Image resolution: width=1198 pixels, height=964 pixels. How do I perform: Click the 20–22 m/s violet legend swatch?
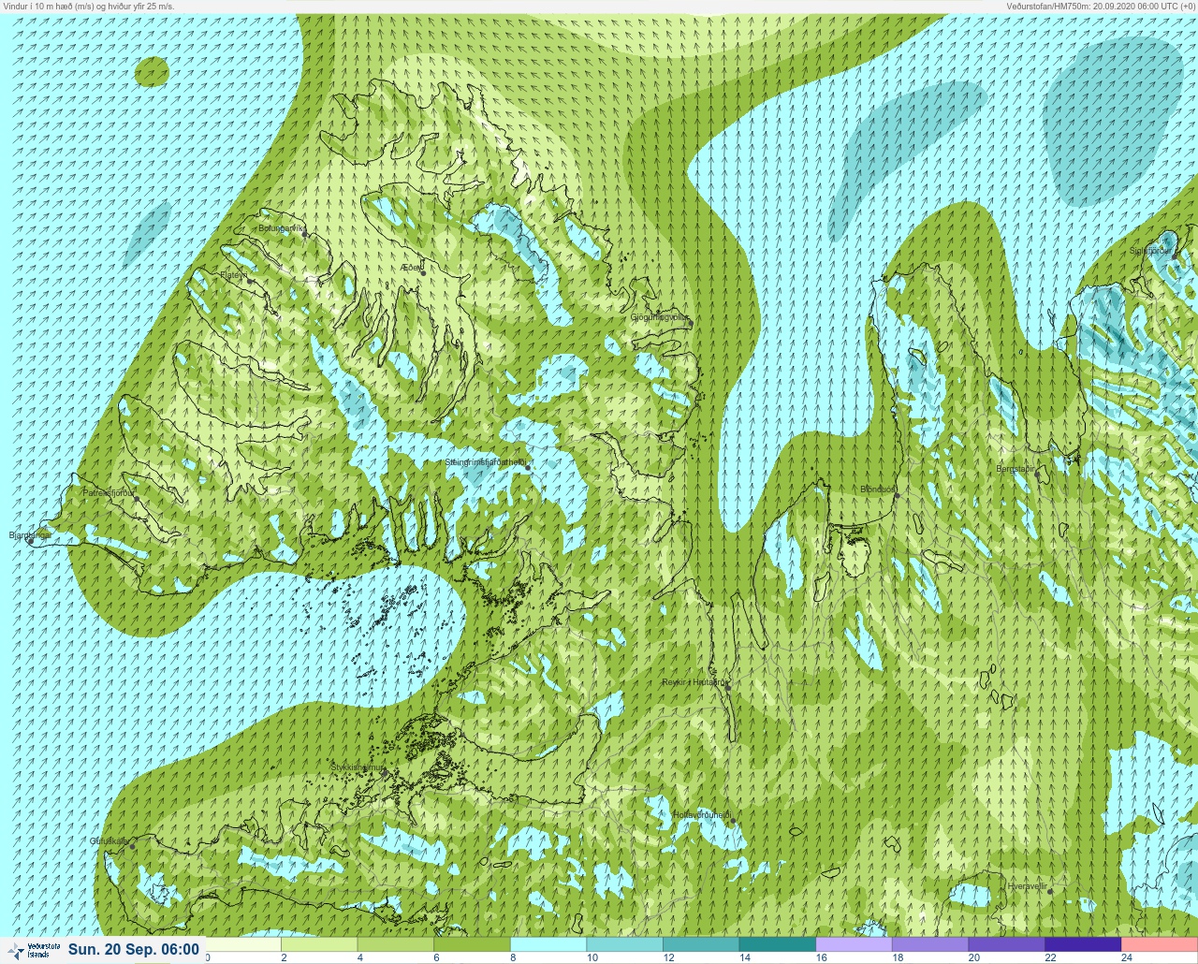(x=1007, y=944)
